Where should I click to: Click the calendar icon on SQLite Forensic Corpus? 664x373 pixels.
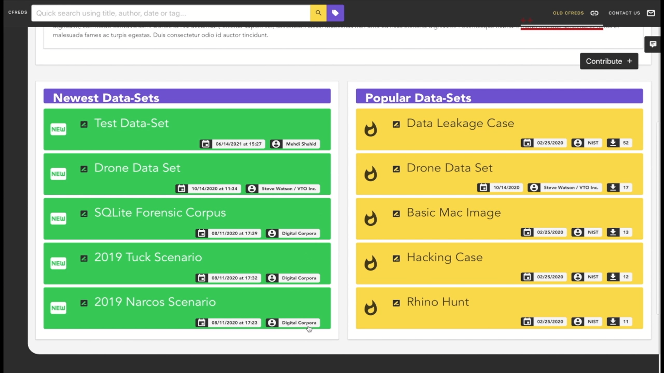[x=202, y=234]
